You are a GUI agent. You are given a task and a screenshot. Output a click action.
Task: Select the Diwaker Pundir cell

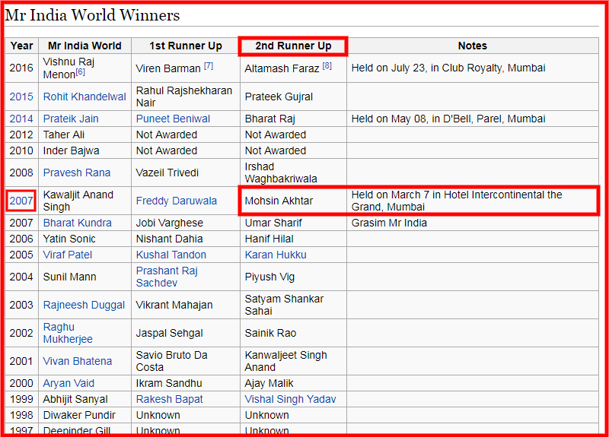[x=84, y=415]
